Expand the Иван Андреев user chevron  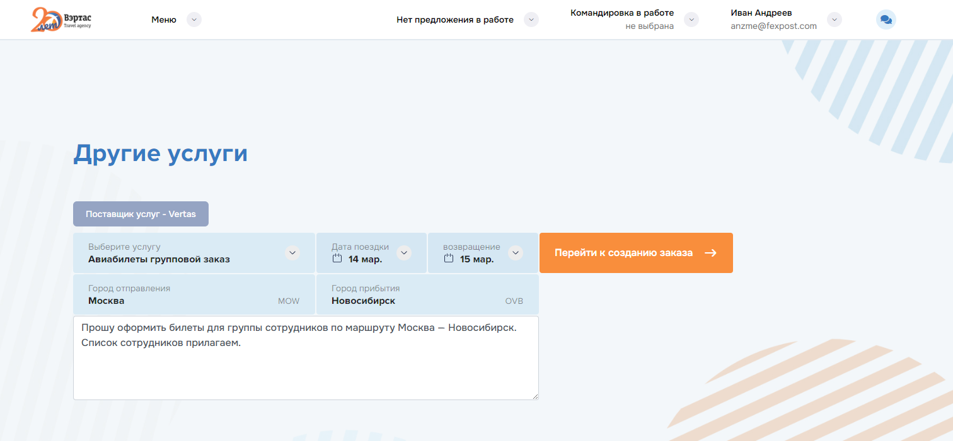pyautogui.click(x=835, y=20)
